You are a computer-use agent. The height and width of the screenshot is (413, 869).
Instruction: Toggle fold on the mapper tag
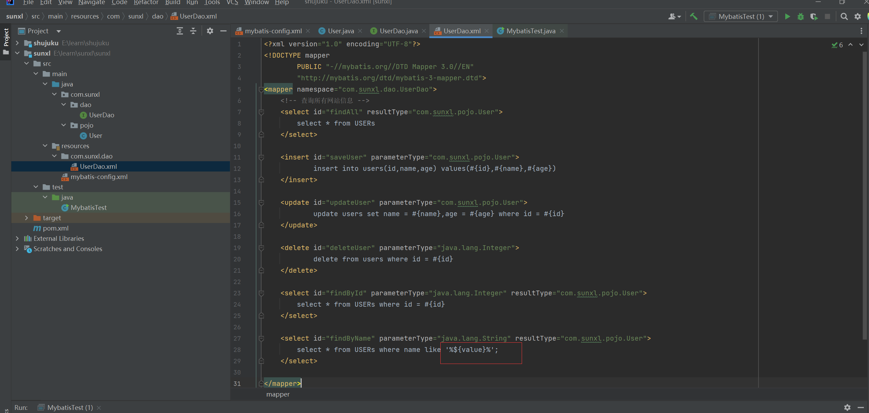point(261,89)
